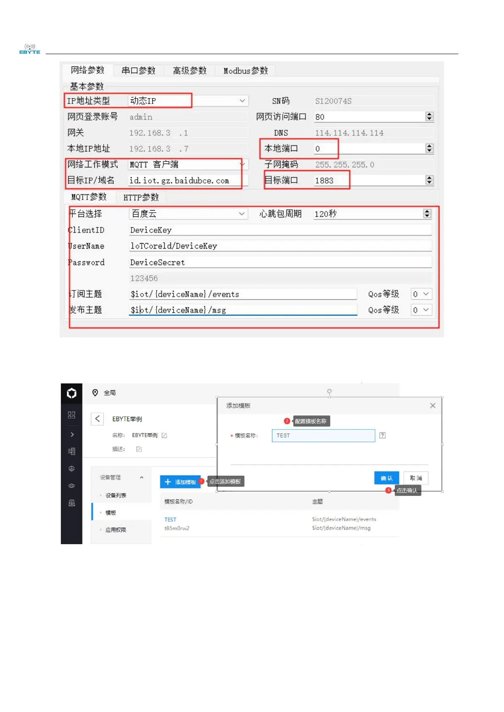Click the blue 添加模板 button
This screenshot has height=712, width=504.
[x=180, y=482]
